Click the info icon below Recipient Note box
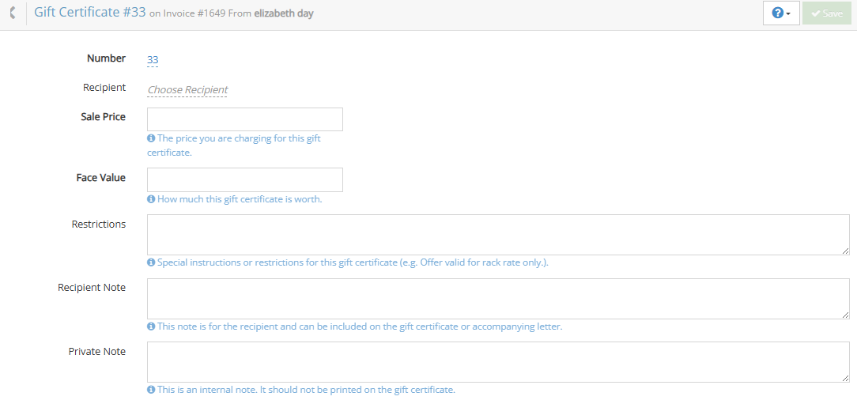Screen dimensions: 857x419 [x=151, y=327]
